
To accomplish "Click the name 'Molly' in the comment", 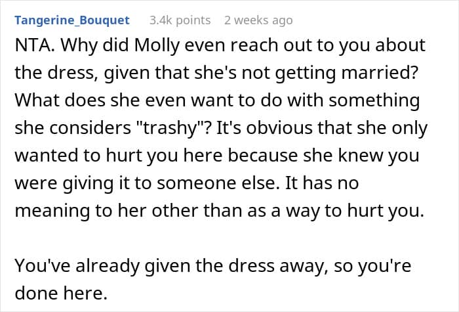I will tap(157, 46).
